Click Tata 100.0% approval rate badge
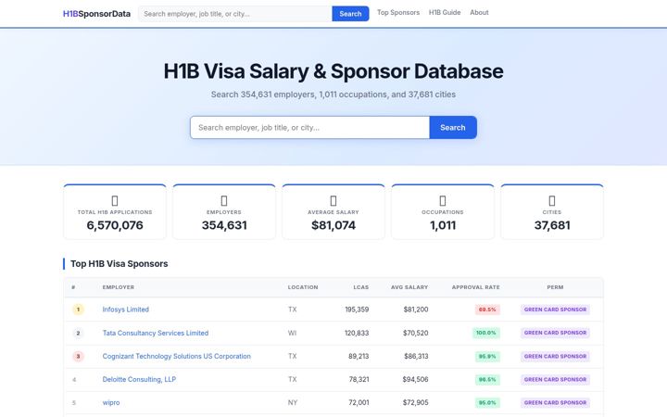The image size is (667, 417). (486, 333)
